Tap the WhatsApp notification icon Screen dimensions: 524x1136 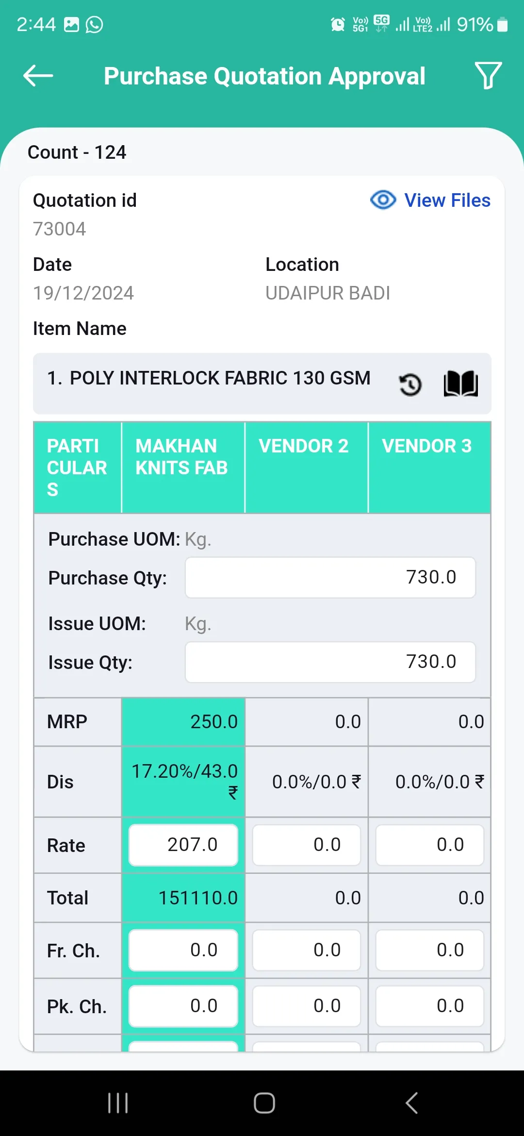coord(94,24)
